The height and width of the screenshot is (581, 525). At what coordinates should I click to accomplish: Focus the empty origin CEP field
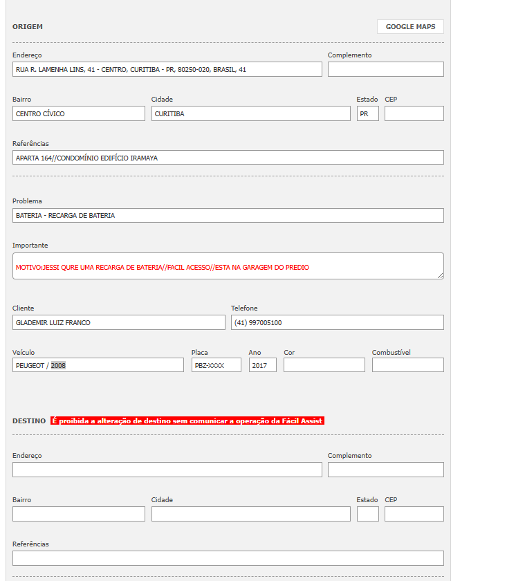pos(414,113)
